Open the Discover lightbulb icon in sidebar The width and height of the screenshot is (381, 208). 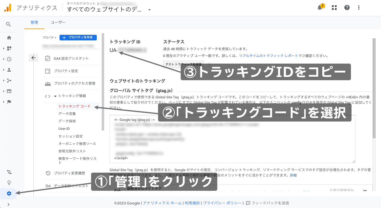tap(9, 183)
